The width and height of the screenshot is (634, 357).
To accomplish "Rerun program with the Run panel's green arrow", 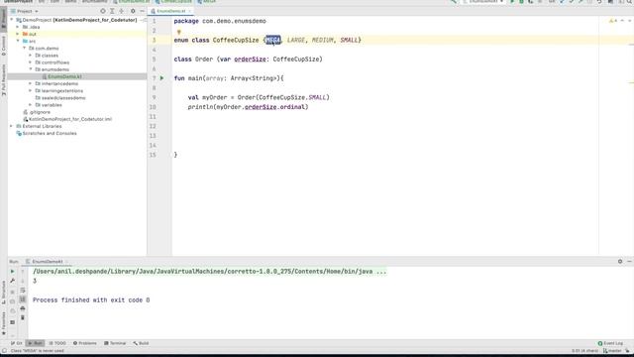I will point(12,271).
